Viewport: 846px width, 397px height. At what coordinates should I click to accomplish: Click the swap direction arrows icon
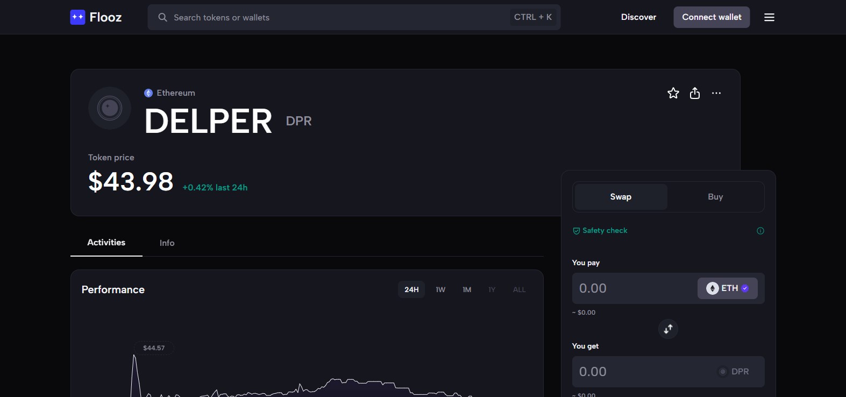(668, 329)
